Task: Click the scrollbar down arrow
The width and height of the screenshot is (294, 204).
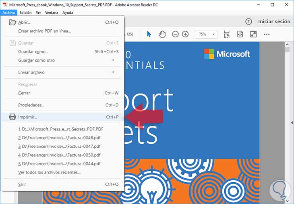Action: click(x=287, y=201)
